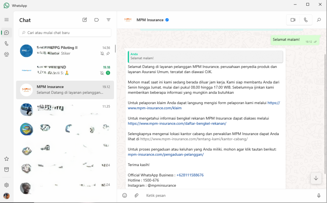Click the verified badge next to MPM Insurance

[x=167, y=20]
